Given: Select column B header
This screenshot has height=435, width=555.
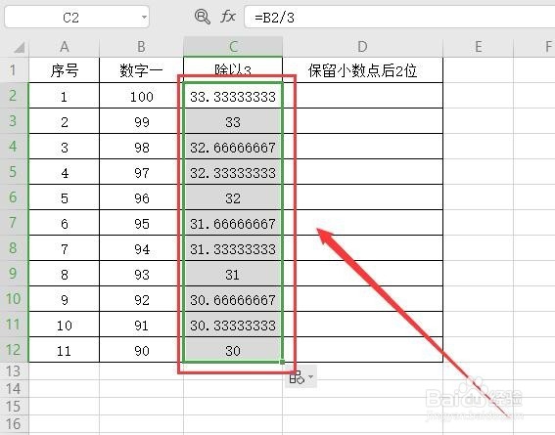Looking at the screenshot, I should pyautogui.click(x=141, y=47).
